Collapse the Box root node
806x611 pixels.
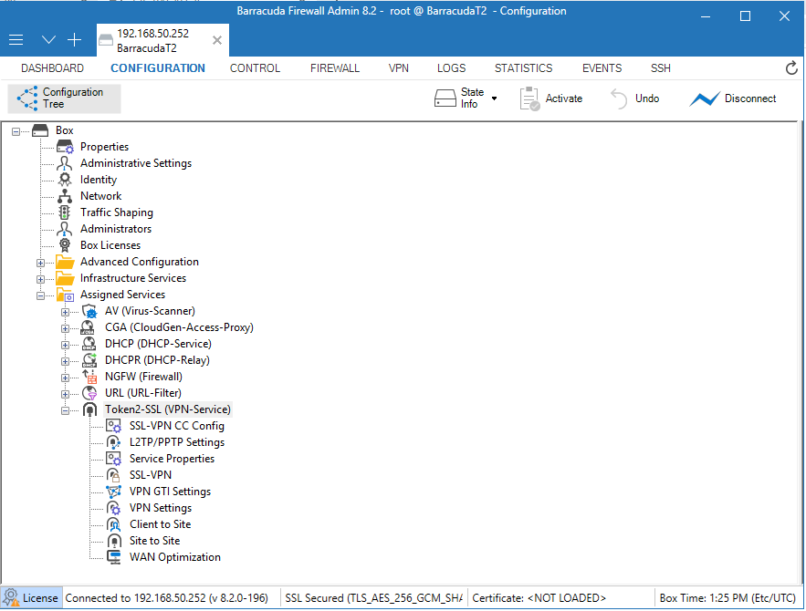pos(16,131)
